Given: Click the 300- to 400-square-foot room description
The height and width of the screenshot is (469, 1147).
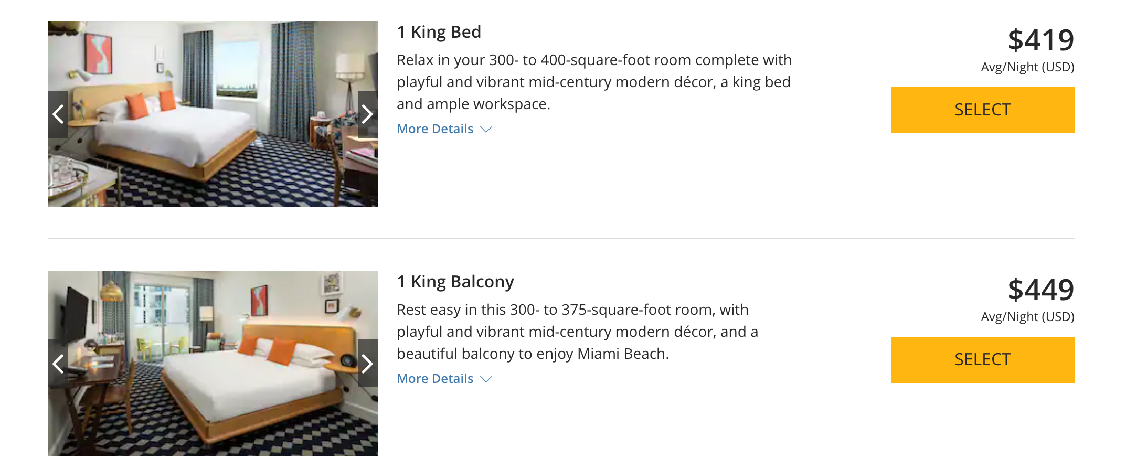Looking at the screenshot, I should pyautogui.click(x=593, y=82).
